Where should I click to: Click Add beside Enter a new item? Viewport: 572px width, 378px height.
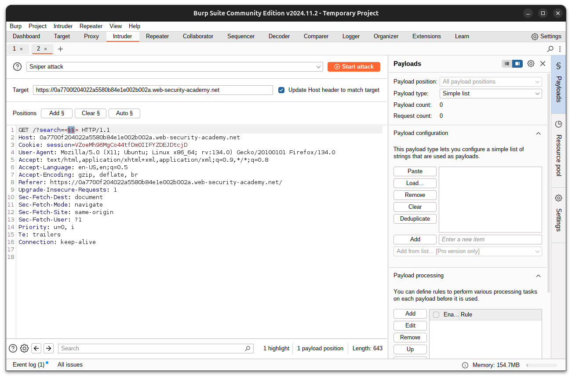pos(415,240)
